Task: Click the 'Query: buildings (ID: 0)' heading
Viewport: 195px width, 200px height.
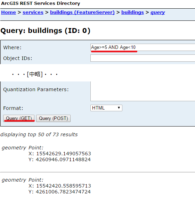Action: (x=46, y=31)
